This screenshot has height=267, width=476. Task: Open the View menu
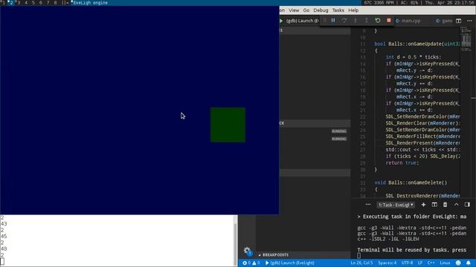[x=294, y=10]
